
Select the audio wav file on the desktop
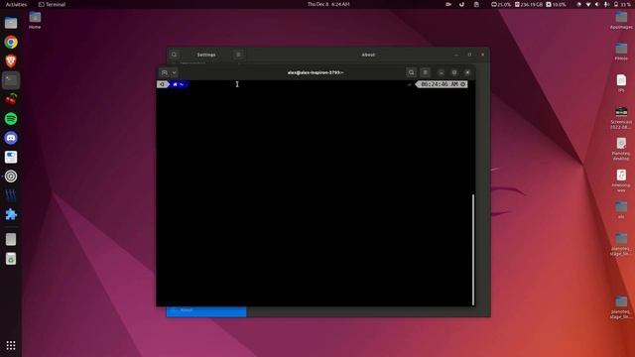pos(621,180)
